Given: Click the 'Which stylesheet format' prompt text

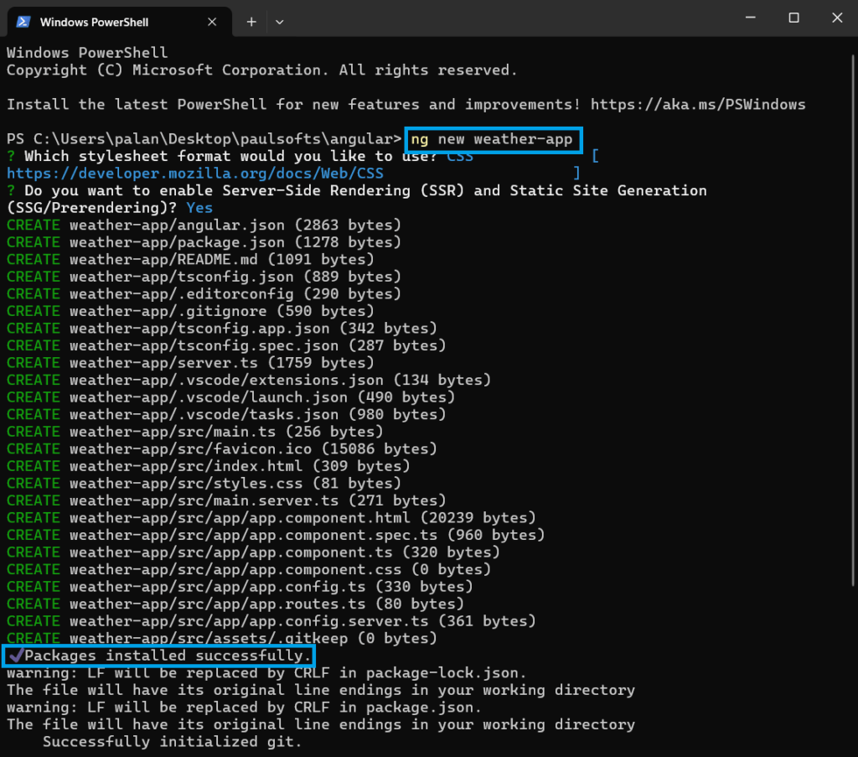Looking at the screenshot, I should click(x=230, y=157).
